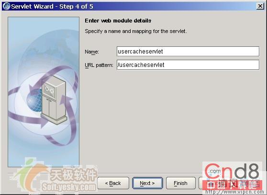
Task: Close the Servlet Wizard dialog
Action: [260, 6]
